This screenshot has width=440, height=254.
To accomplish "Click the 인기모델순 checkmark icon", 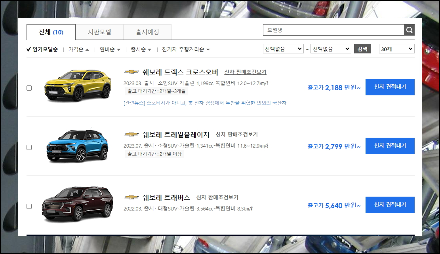I will coord(29,49).
